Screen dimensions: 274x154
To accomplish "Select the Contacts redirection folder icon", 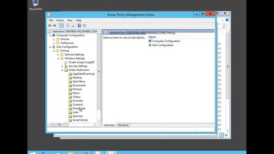I will point(70,104).
